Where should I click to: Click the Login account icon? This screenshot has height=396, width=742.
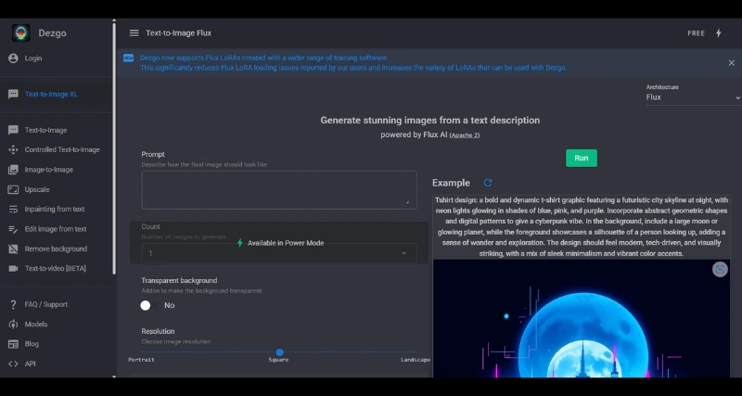tap(13, 58)
